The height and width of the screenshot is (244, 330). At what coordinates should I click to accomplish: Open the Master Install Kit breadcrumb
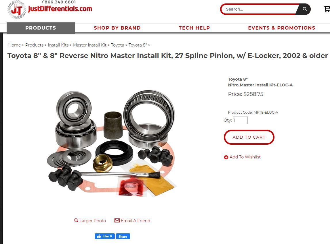(90, 45)
